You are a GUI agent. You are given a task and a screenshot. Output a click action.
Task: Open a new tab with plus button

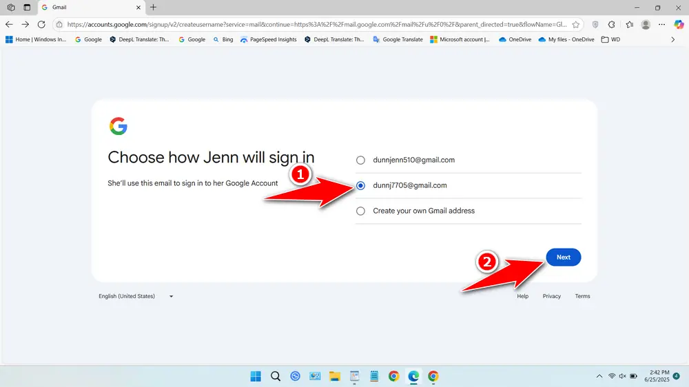(153, 8)
